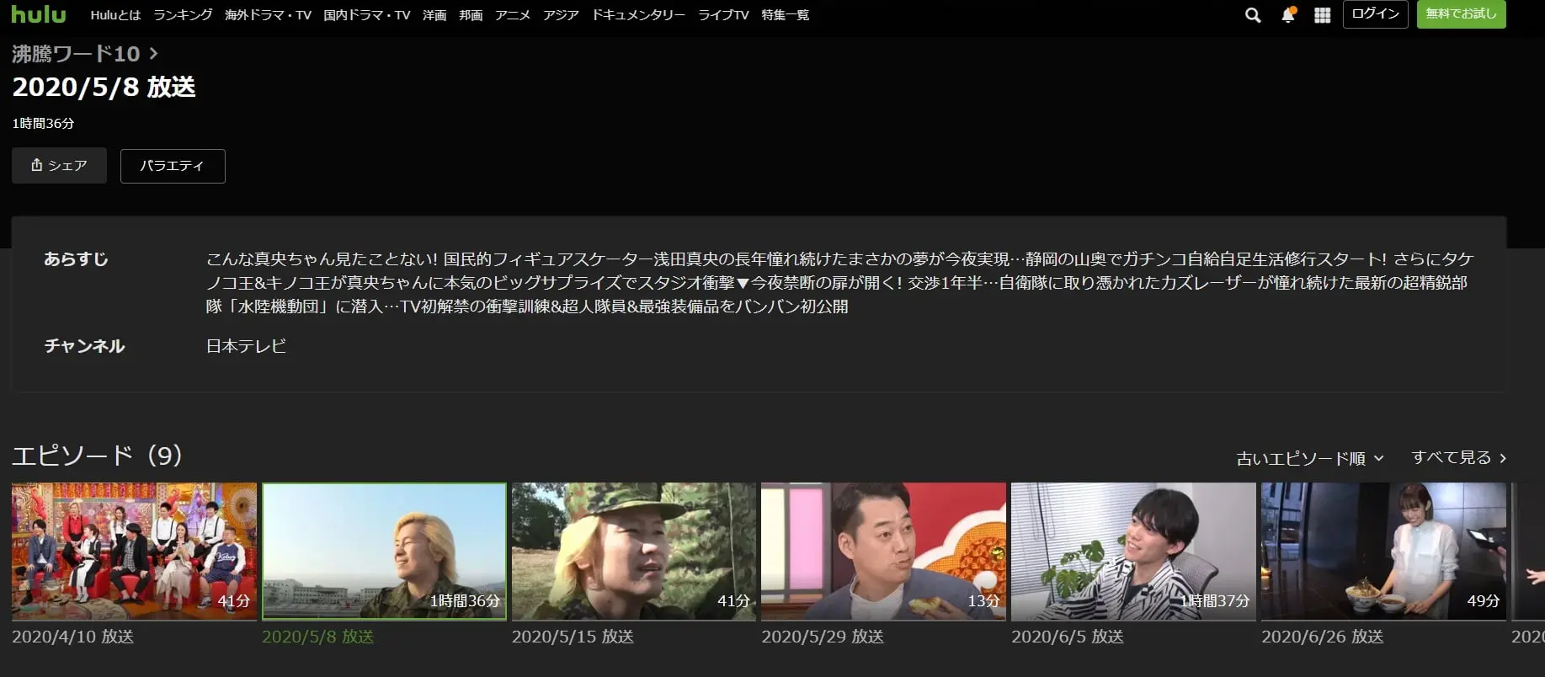The width and height of the screenshot is (1545, 677).
Task: Open the Huluとは menu item
Action: point(115,15)
